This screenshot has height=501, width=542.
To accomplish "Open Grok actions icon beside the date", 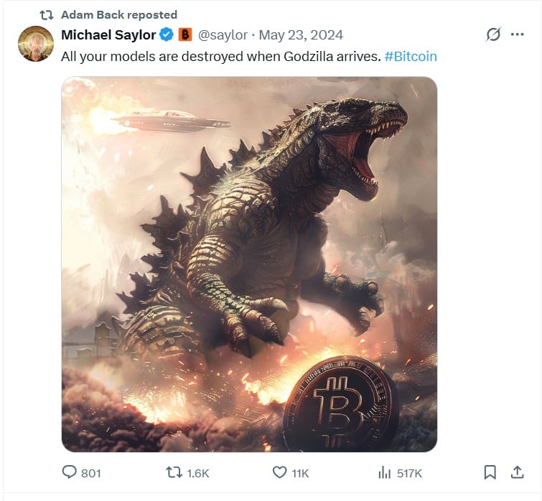I will [x=492, y=34].
